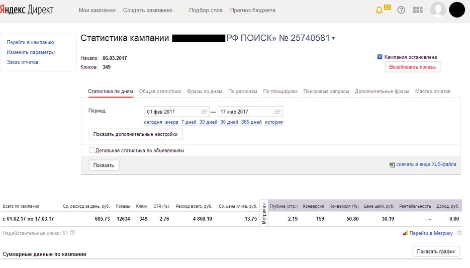Click Показать график button
This screenshot has width=470, height=268.
tap(436, 251)
